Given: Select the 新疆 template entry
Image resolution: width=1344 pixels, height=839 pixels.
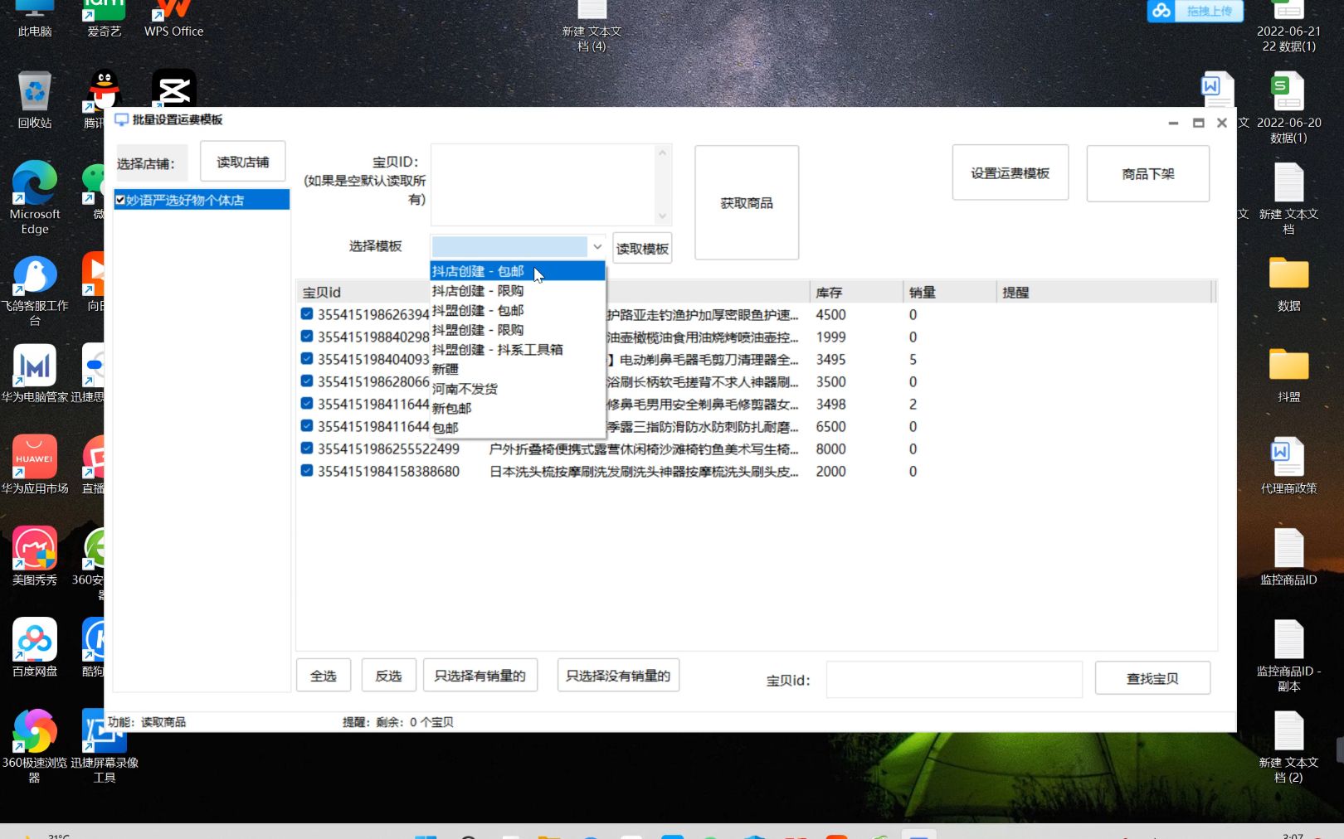Looking at the screenshot, I should pyautogui.click(x=446, y=368).
